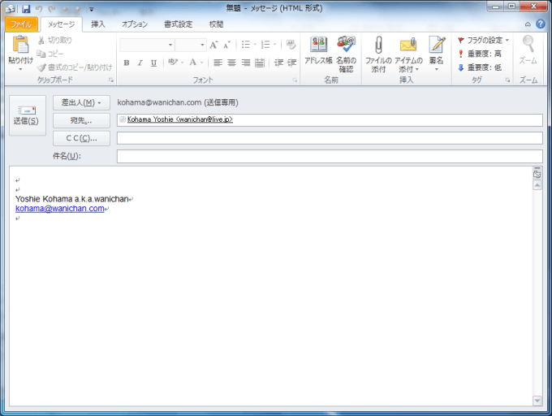Toggle underline formatting
This screenshot has height=416, width=552.
point(153,63)
